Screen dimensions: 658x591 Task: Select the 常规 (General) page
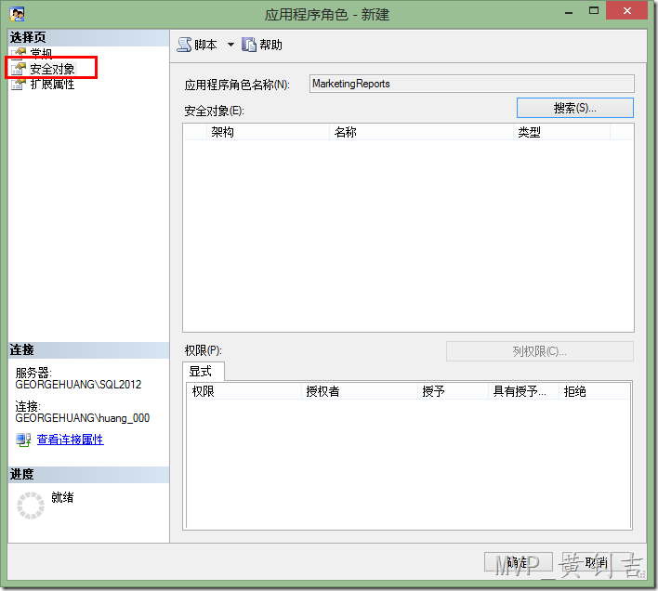coord(41,53)
